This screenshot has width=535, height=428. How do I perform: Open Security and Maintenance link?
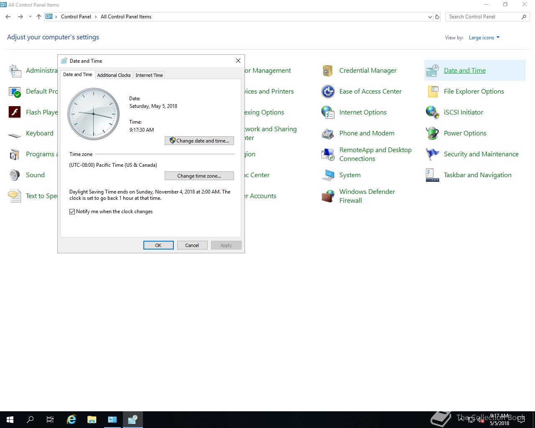click(x=481, y=154)
